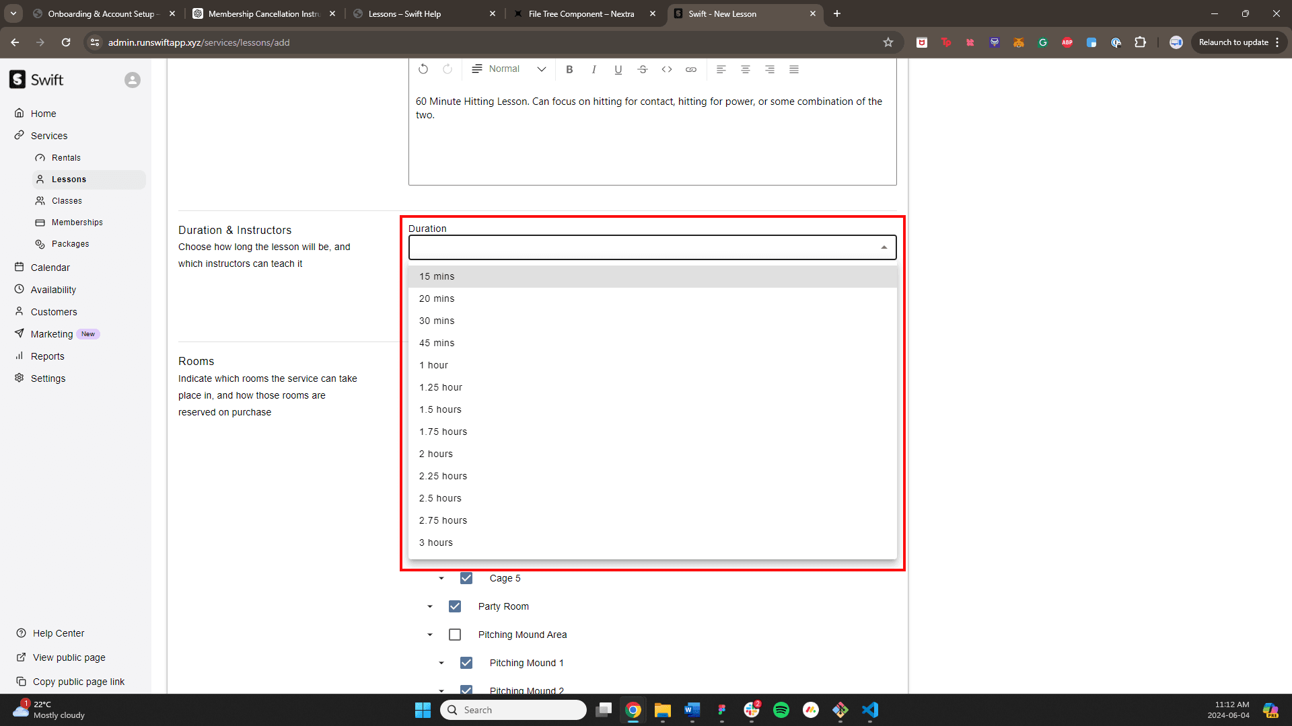Click the Help Center link
The height and width of the screenshot is (726, 1292).
pyautogui.click(x=58, y=633)
